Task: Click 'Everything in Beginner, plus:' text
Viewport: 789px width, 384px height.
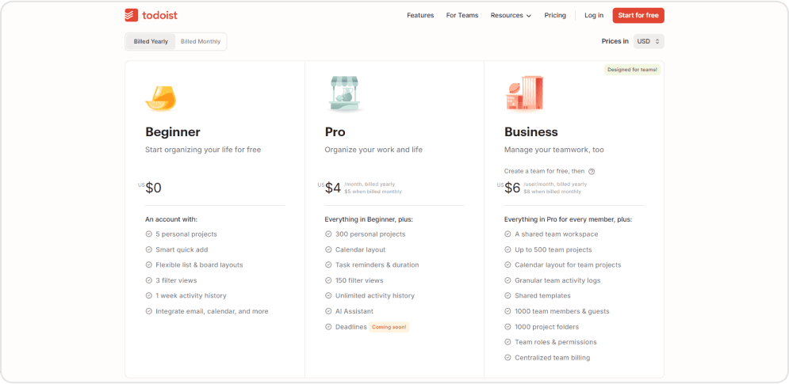Action: coord(369,219)
